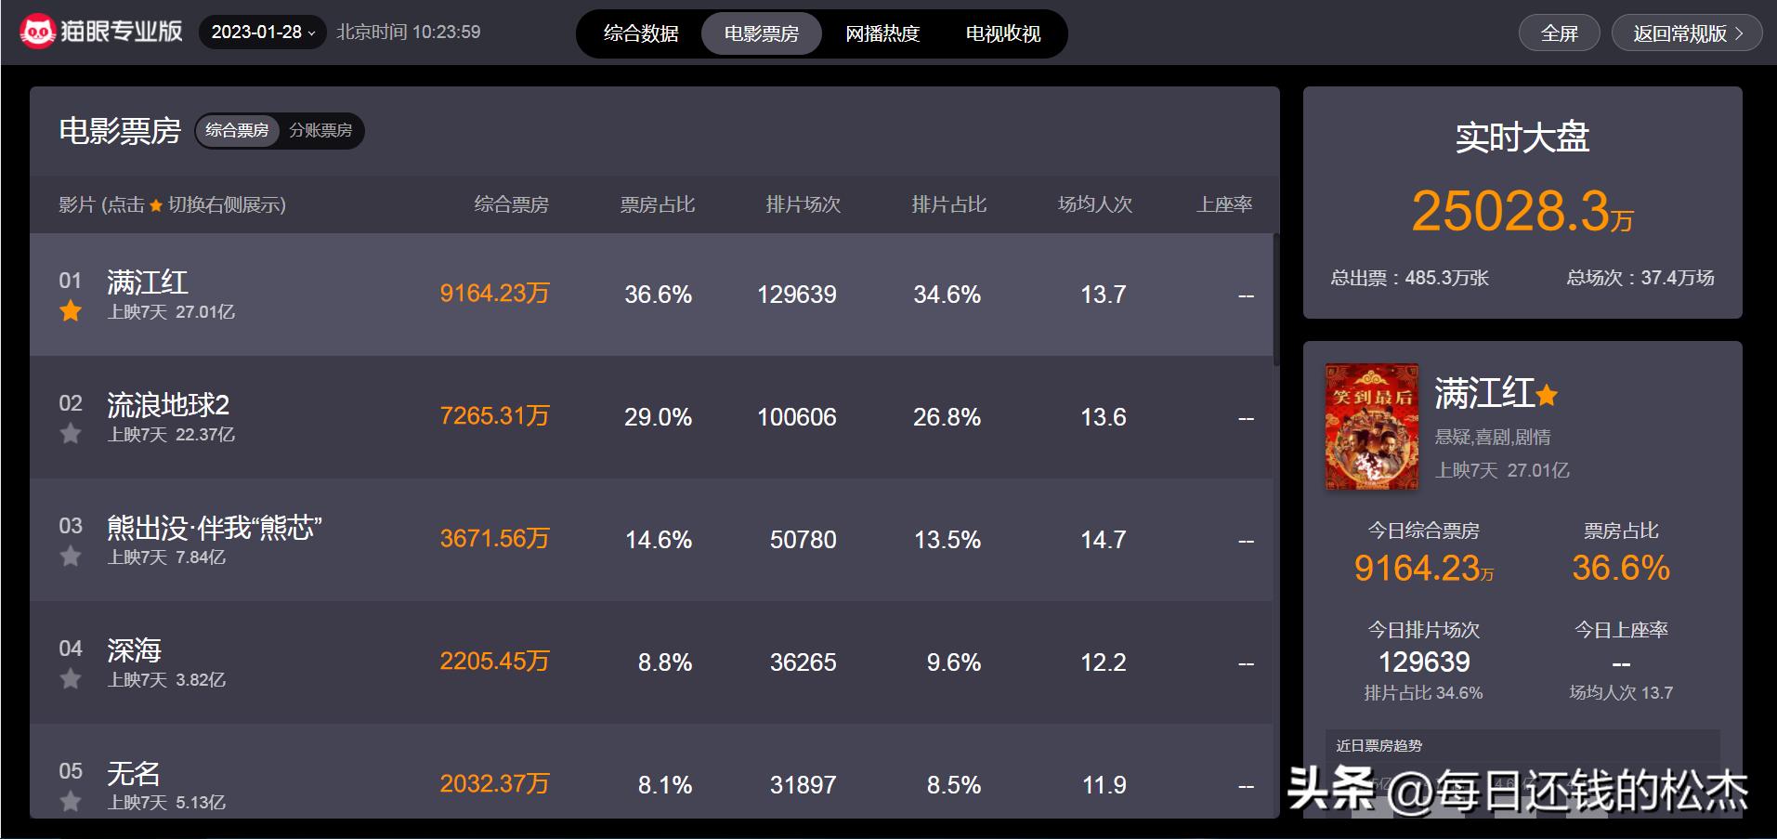The width and height of the screenshot is (1777, 839).
Task: Click screenings count 100606
Action: click(797, 417)
